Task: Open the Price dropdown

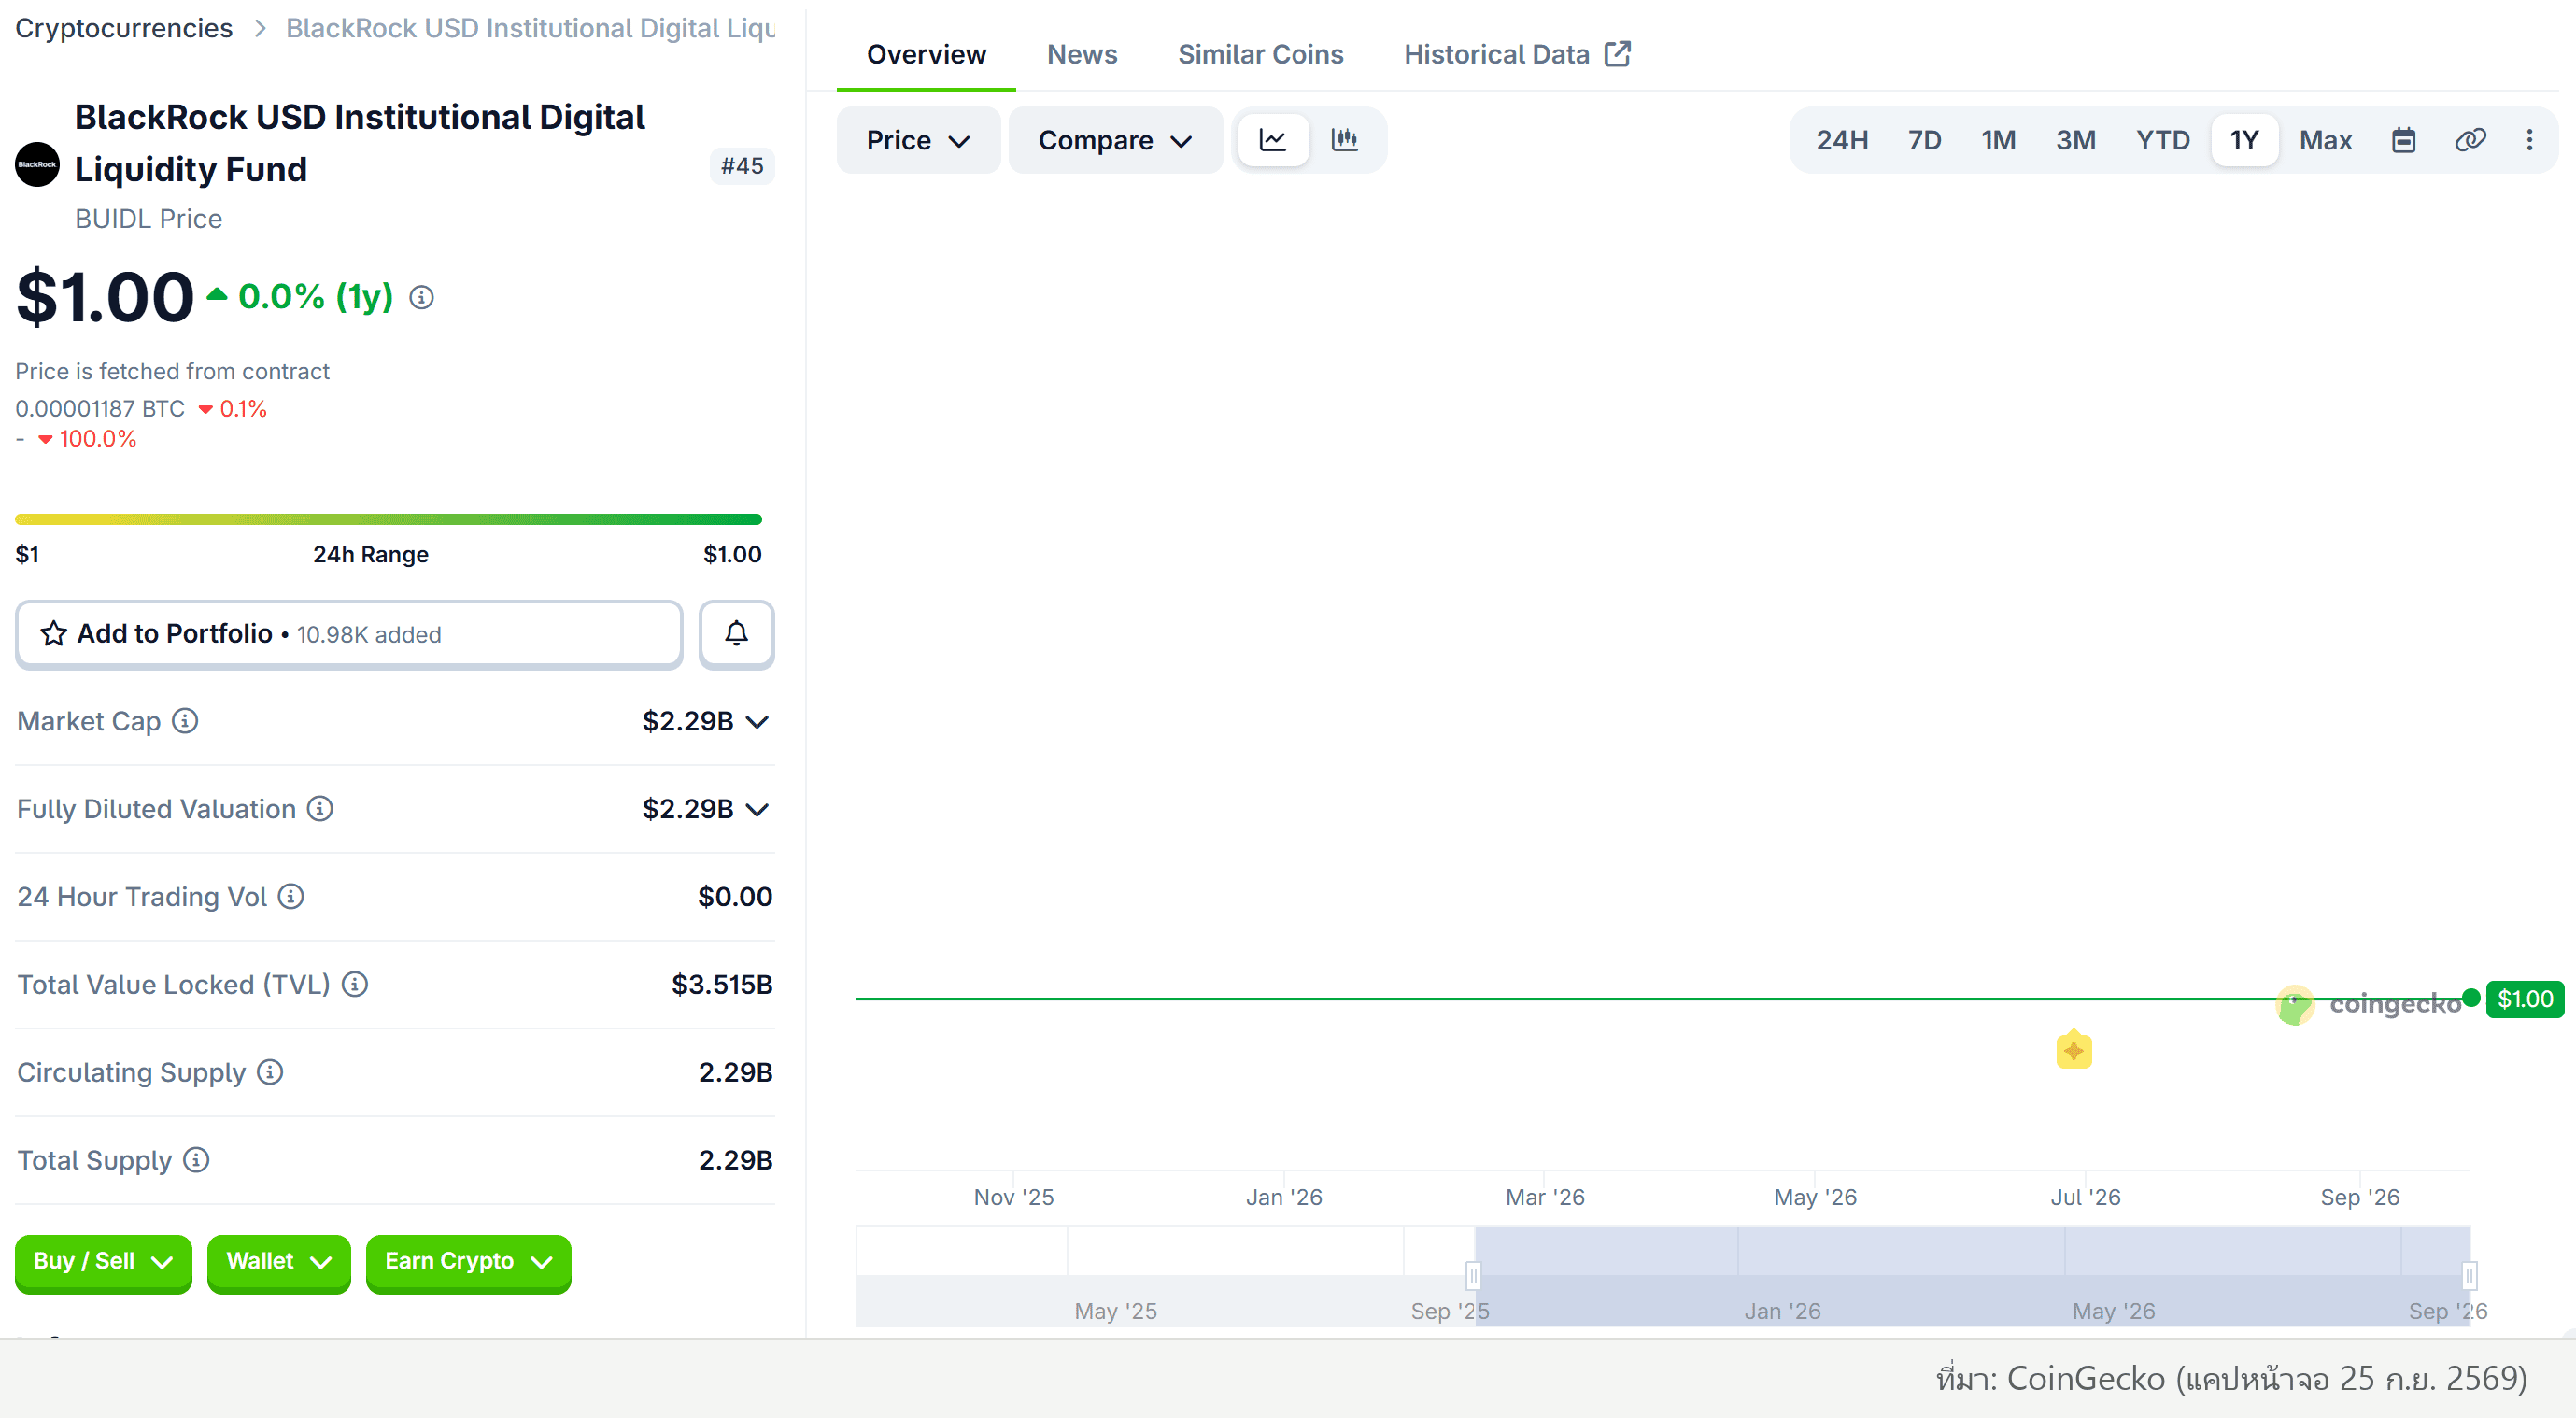Action: click(x=918, y=140)
